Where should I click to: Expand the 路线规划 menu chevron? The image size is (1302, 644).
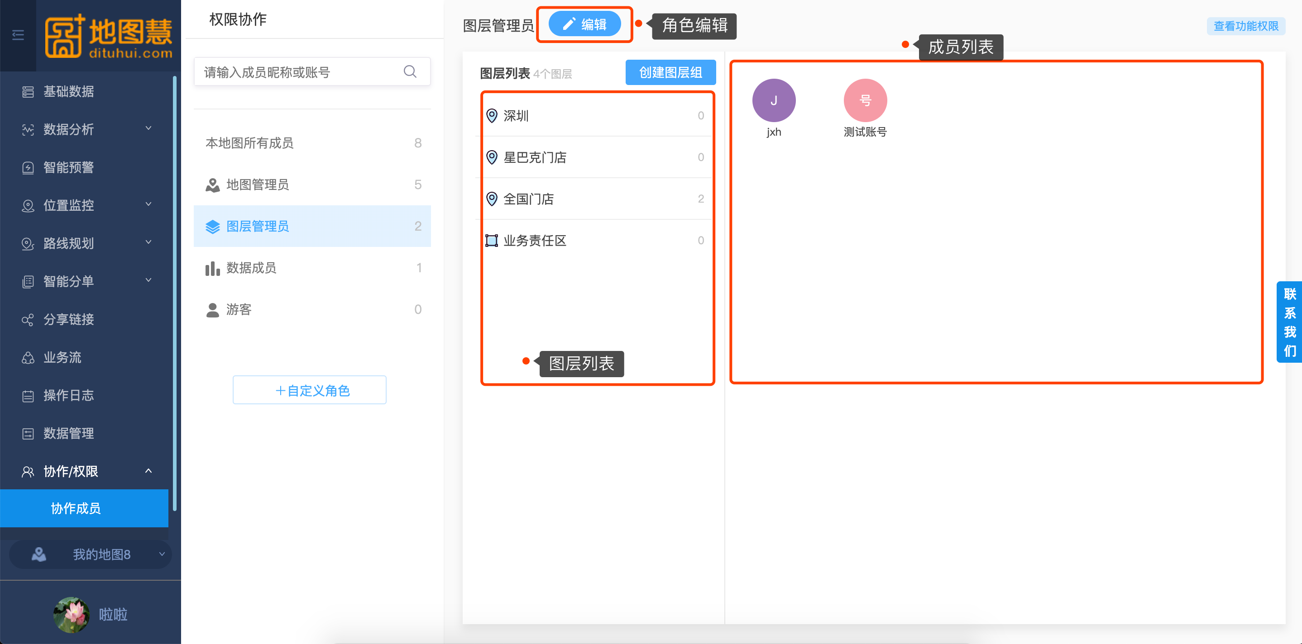[x=148, y=242]
